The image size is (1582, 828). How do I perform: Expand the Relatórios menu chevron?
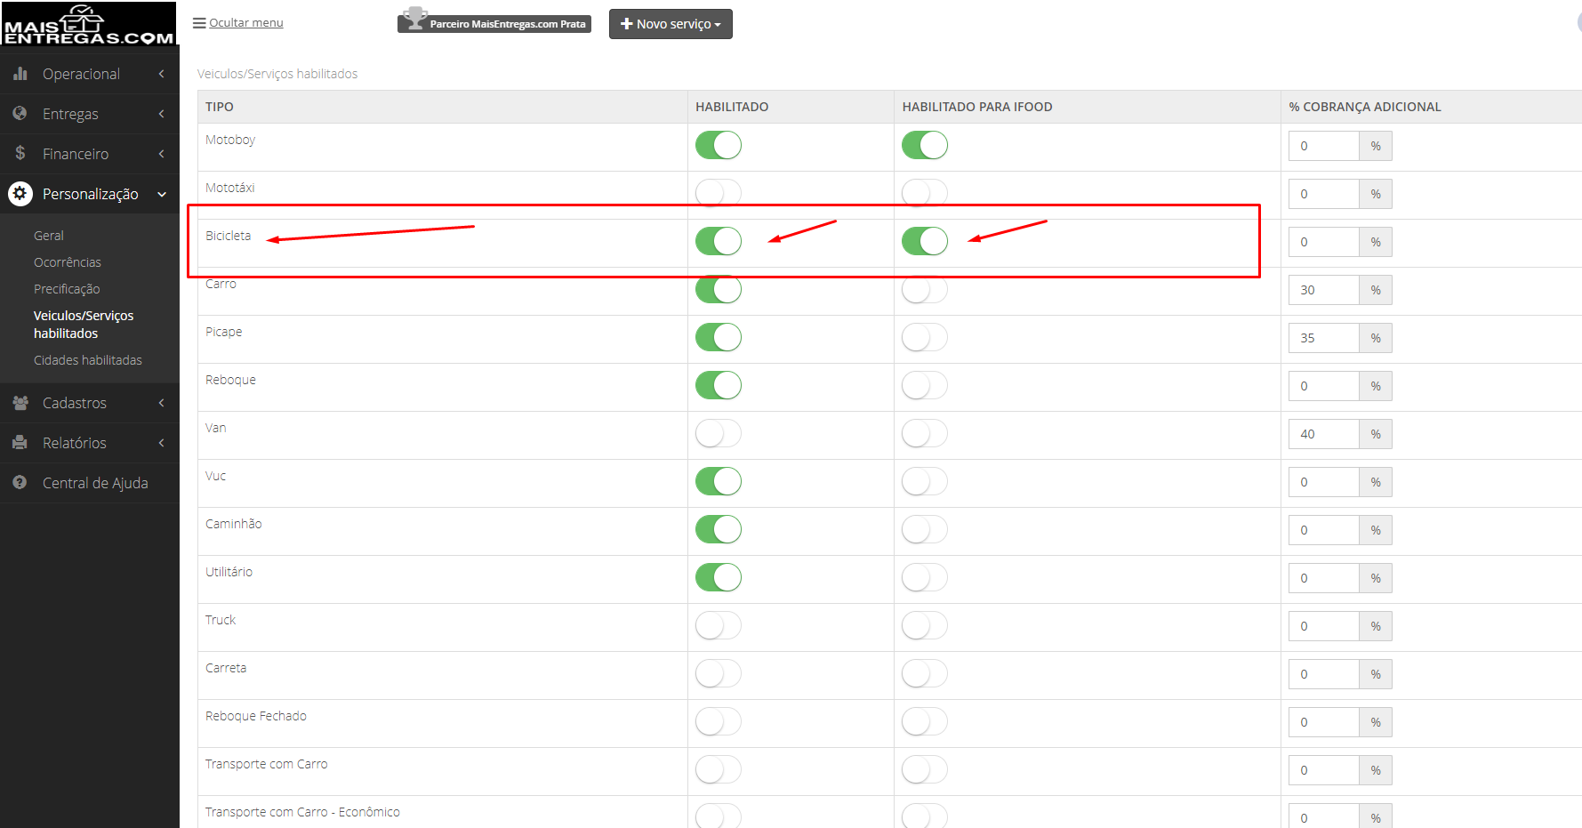tap(162, 443)
